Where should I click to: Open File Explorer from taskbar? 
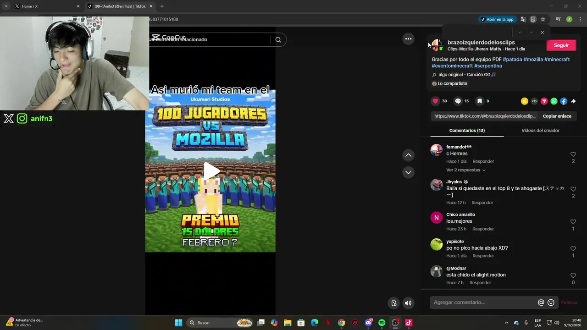click(288, 323)
